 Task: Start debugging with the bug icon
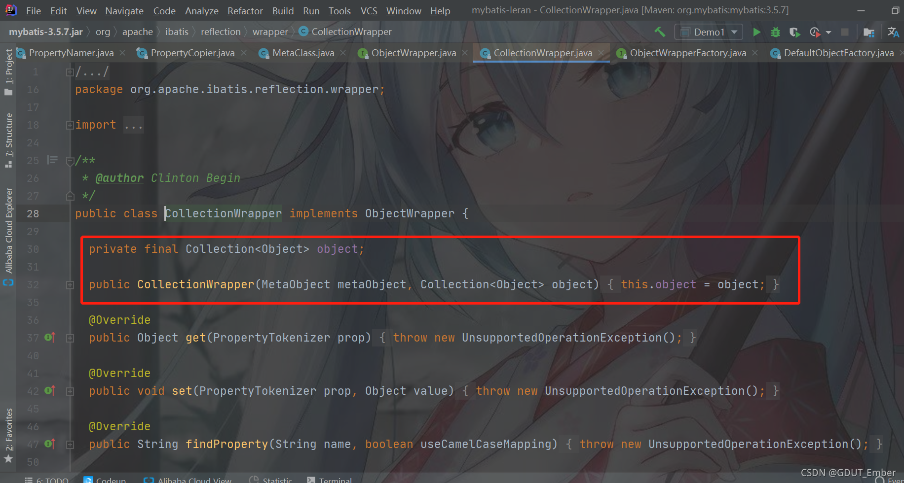(776, 32)
